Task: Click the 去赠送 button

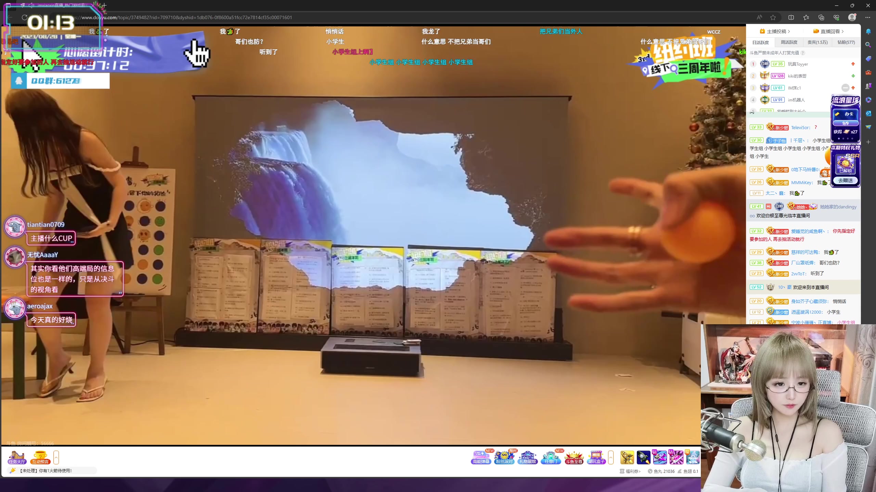Action: (x=845, y=180)
